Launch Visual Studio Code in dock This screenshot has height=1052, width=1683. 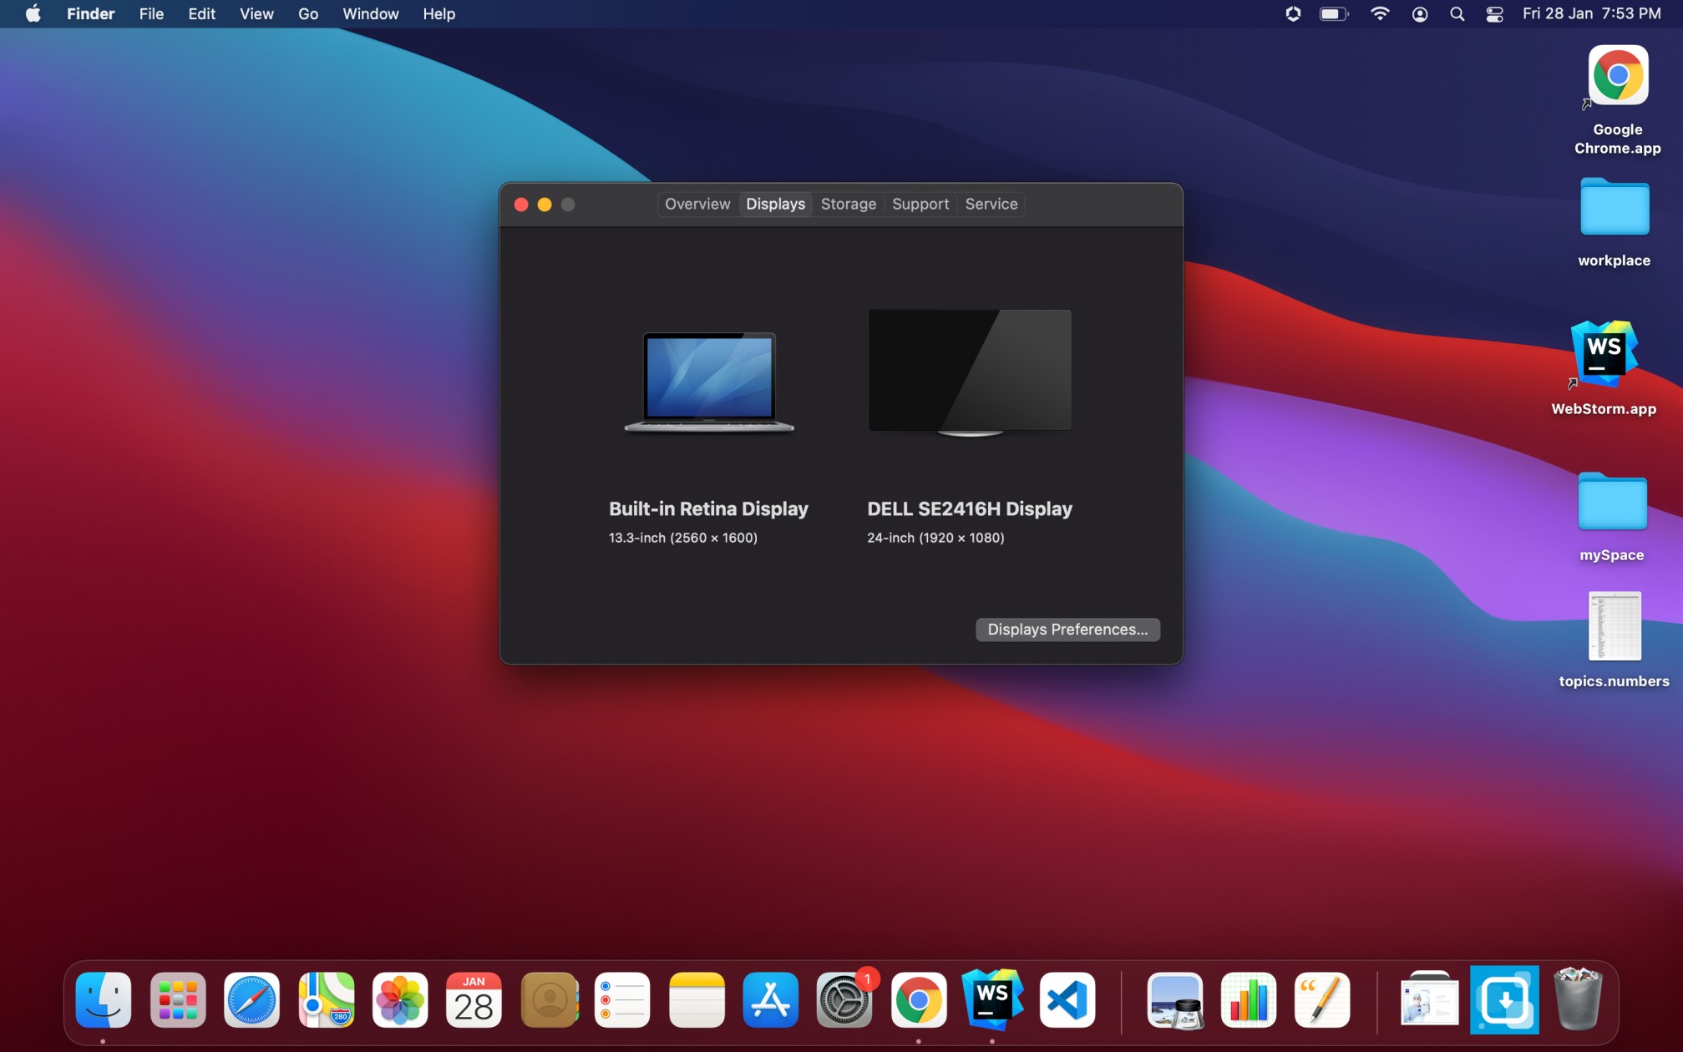[1067, 999]
